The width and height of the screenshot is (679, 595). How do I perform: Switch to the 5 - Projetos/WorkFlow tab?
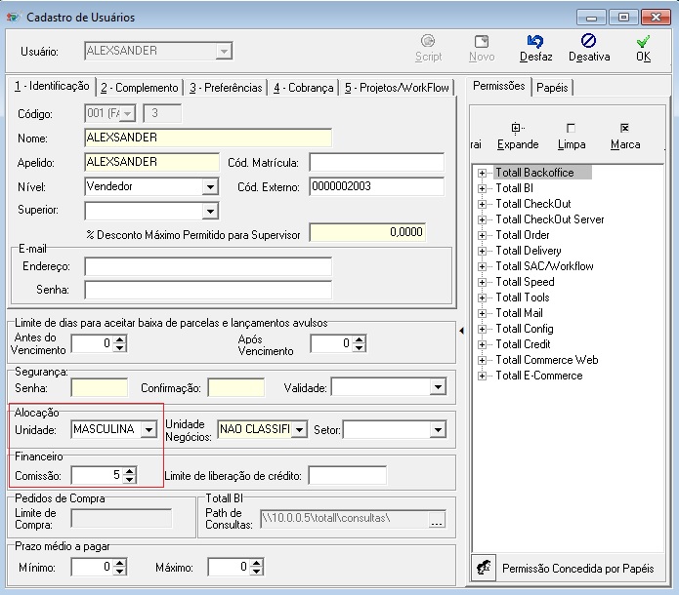(397, 88)
